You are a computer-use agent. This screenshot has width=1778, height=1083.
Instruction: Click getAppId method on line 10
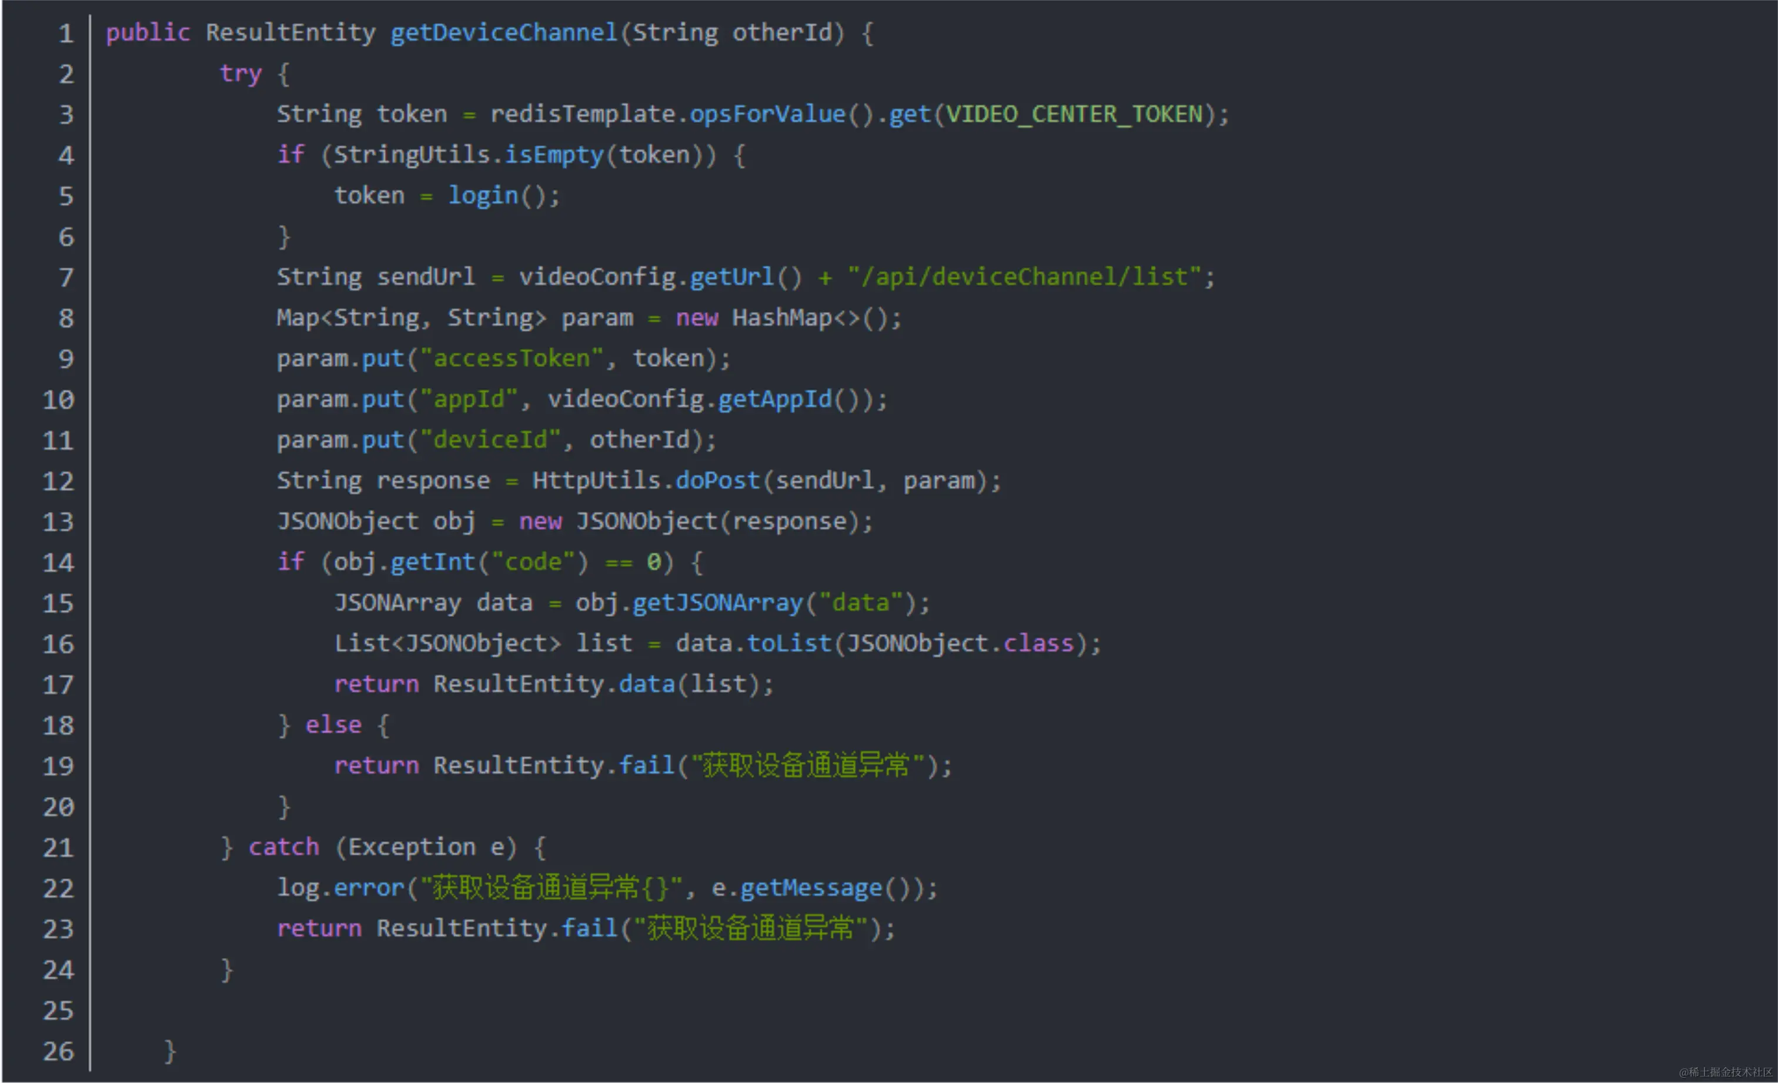[774, 399]
